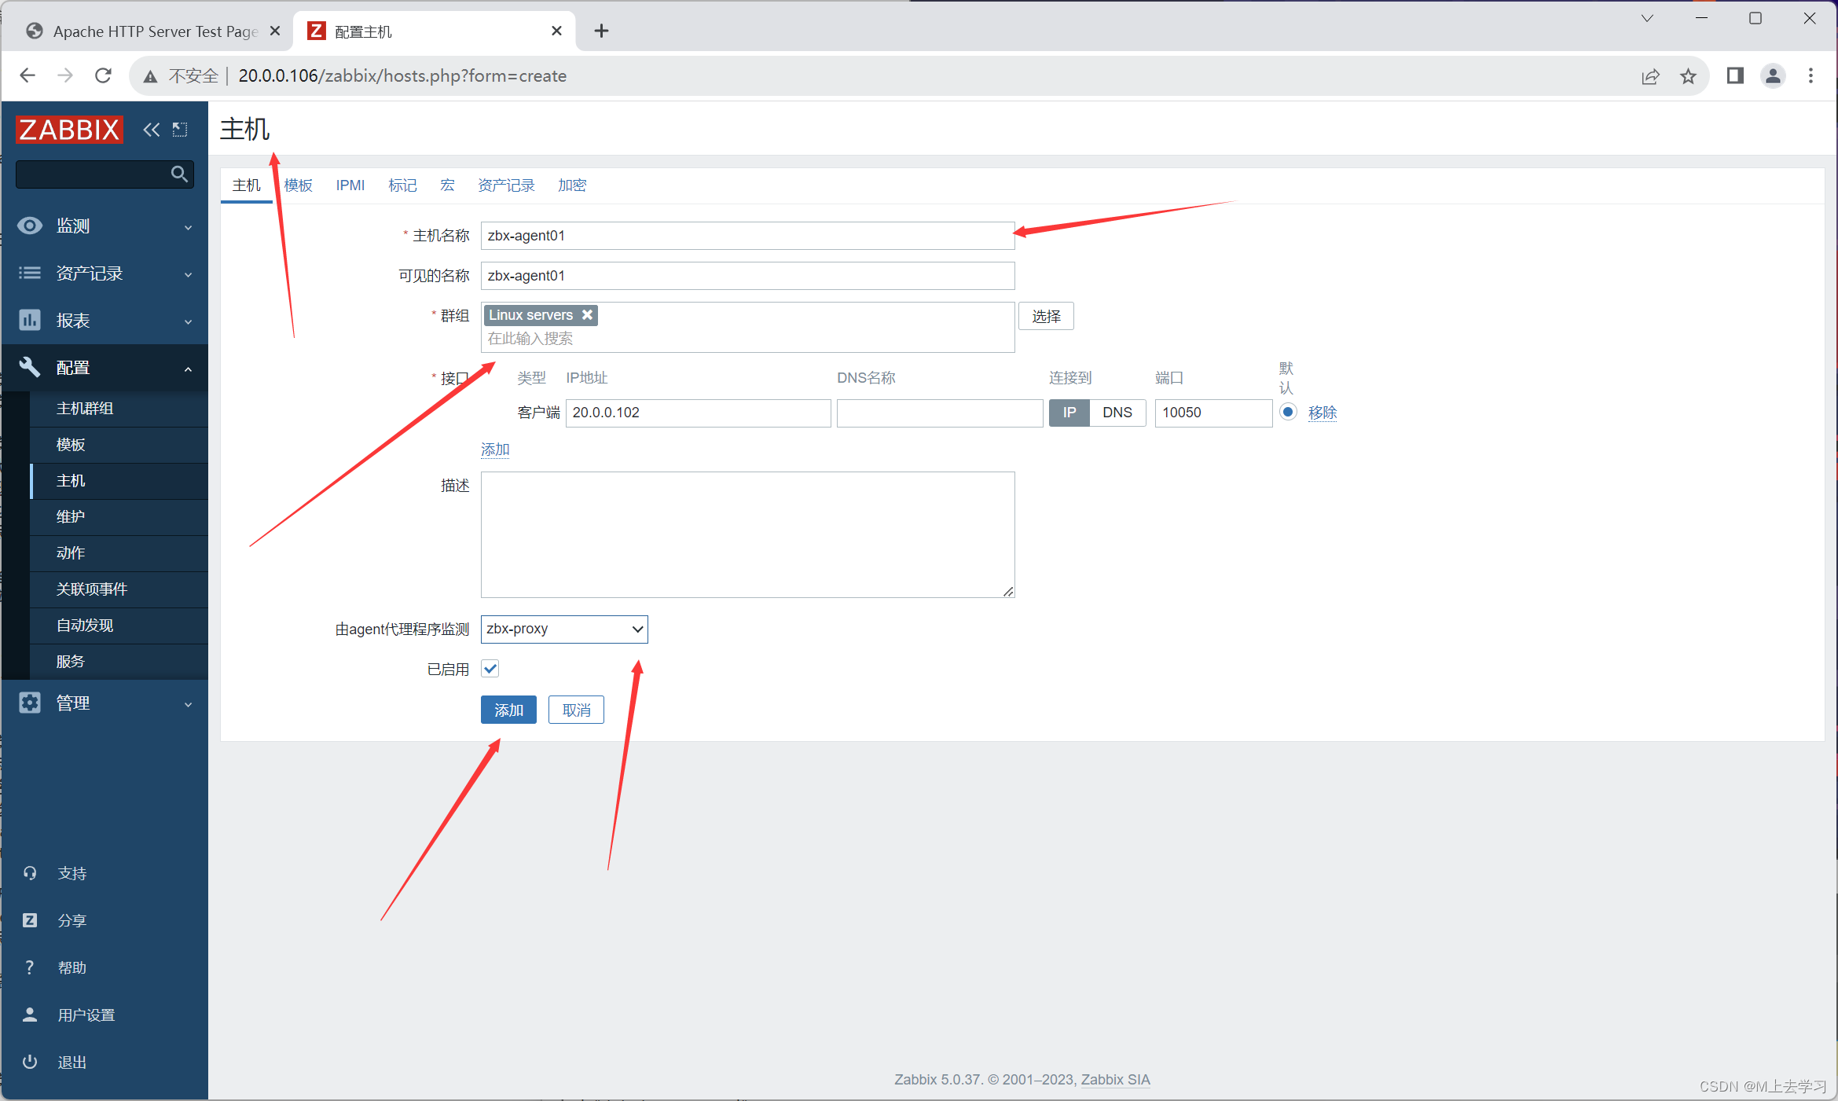Expand the 报表 menu chevron
Viewport: 1838px width, 1101px height.
pos(188,321)
